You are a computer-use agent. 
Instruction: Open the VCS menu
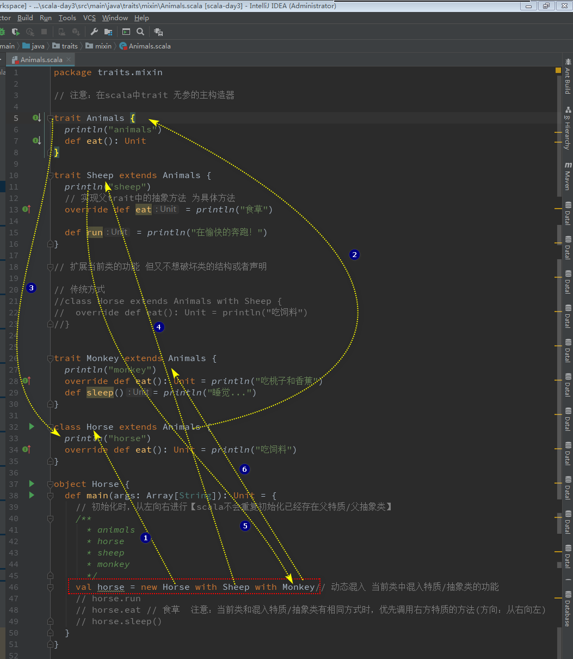click(89, 18)
